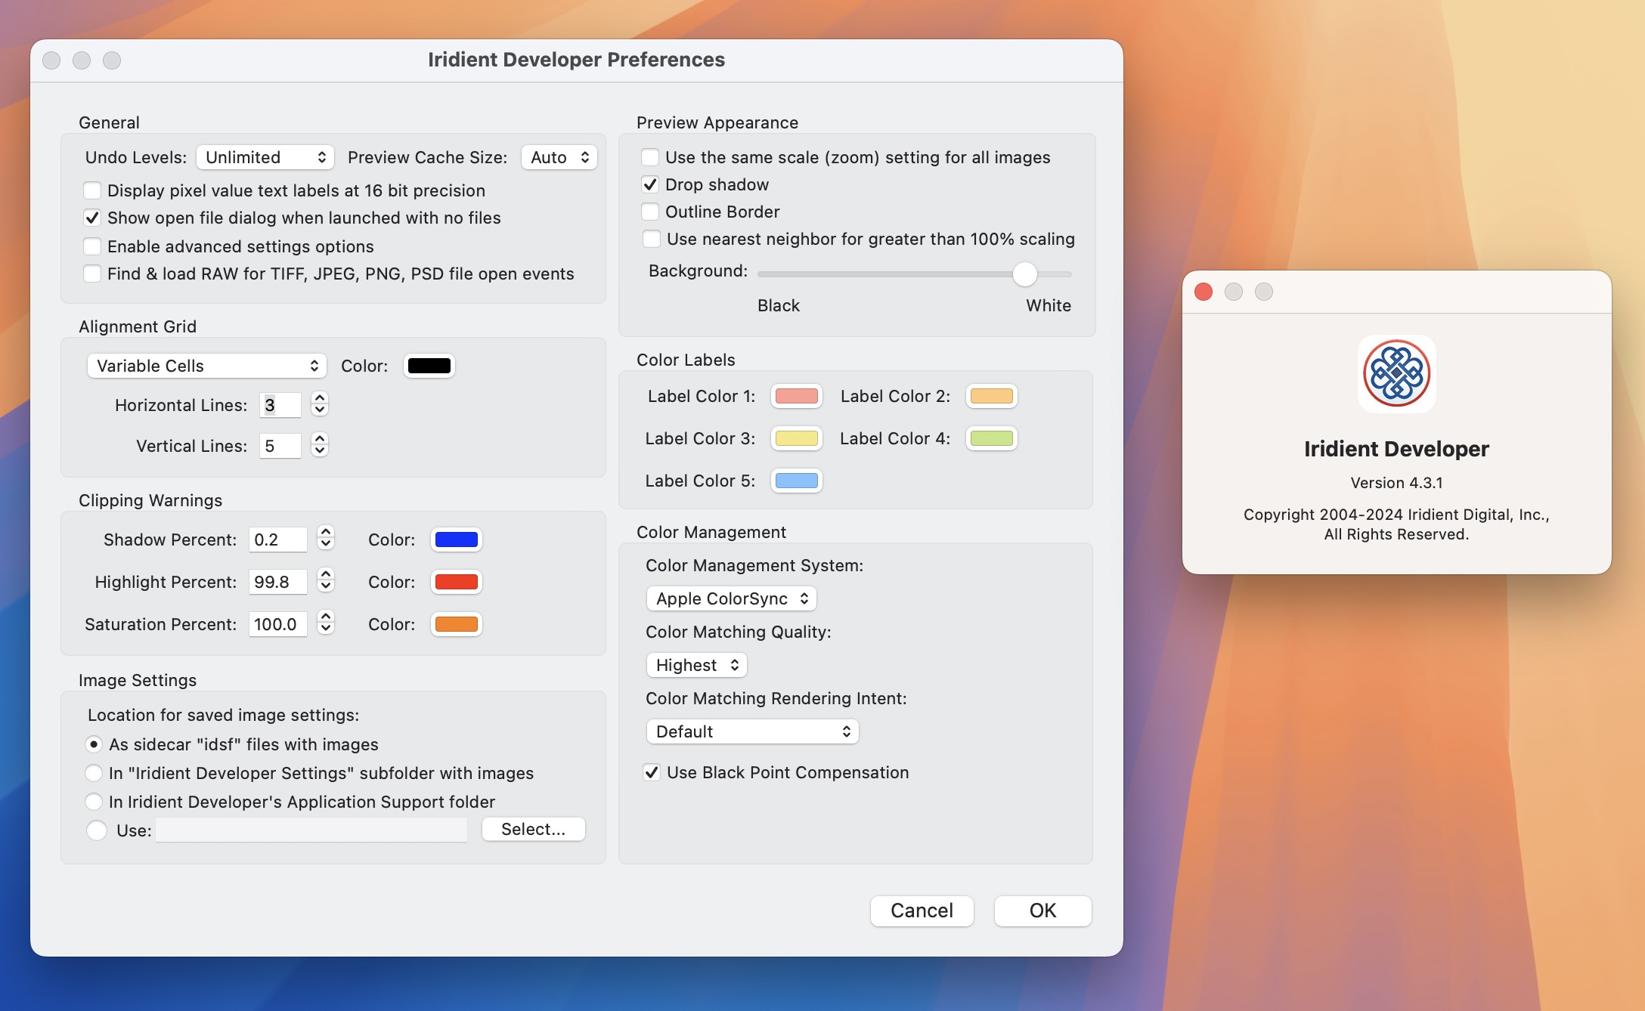The image size is (1645, 1011).
Task: Click the Saturation Percent input field
Action: (x=278, y=624)
